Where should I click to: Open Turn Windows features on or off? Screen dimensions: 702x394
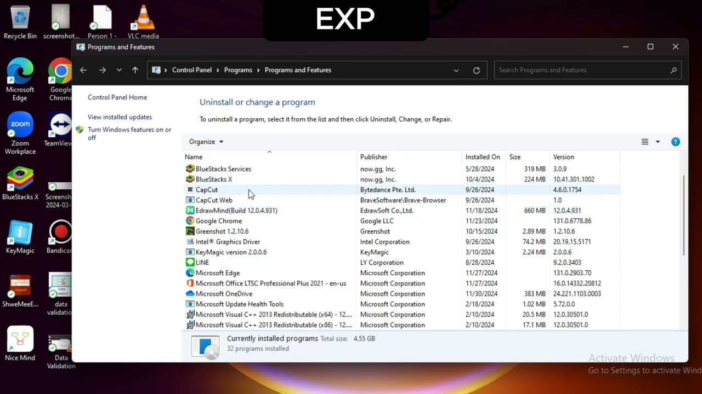[x=129, y=134]
